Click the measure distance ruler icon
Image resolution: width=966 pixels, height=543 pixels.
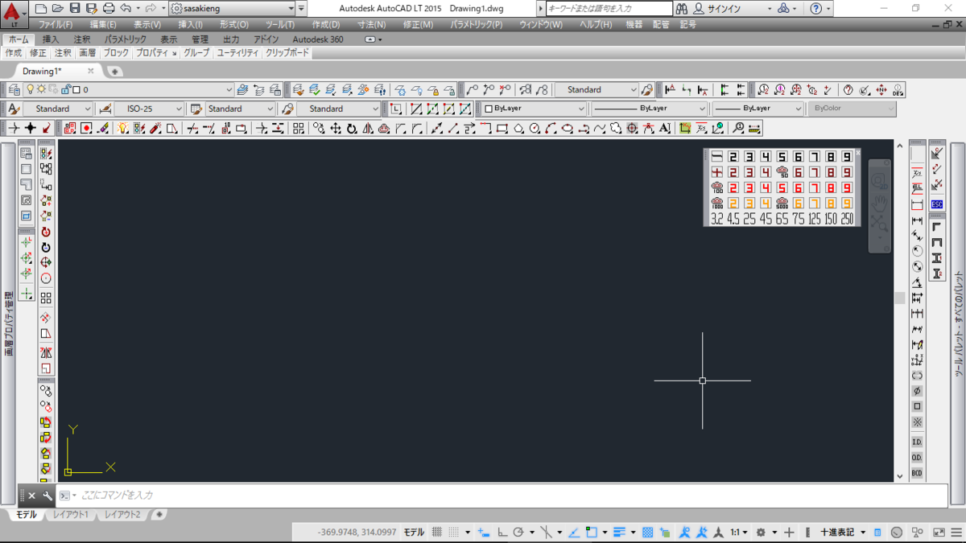[754, 128]
